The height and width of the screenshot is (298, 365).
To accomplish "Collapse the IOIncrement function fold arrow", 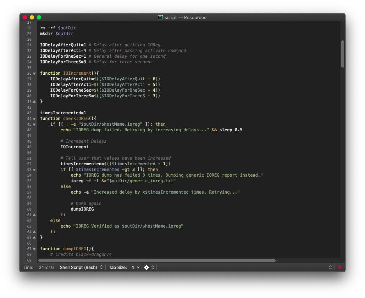I will coord(34,73).
